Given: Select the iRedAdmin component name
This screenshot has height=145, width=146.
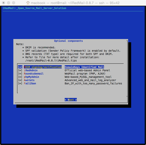Looking at the screenshot, I should coord(31,70).
